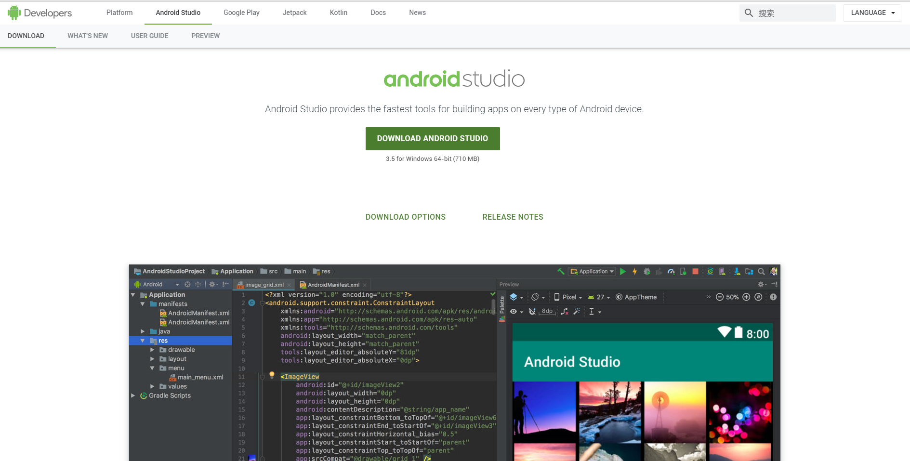Toggle the code fold marker on line 2
910x461 pixels.
pos(262,303)
